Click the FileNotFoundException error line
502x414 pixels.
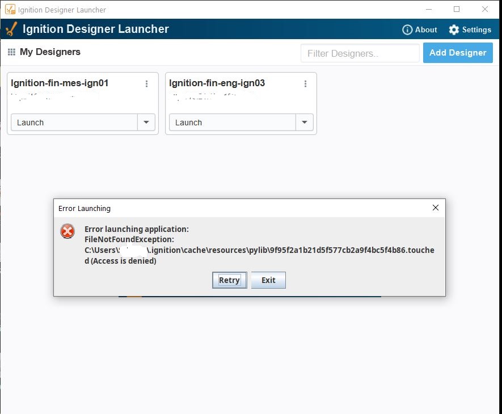[x=129, y=239]
